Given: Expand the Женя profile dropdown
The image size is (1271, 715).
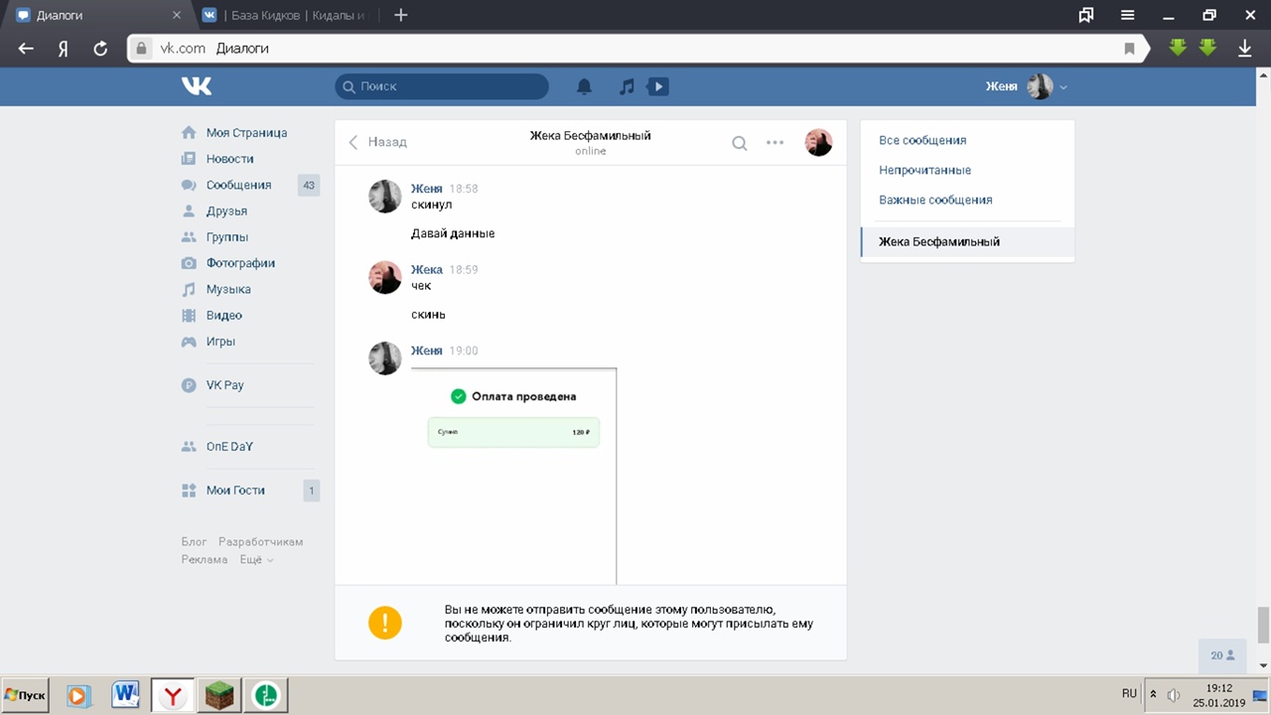Looking at the screenshot, I should (1063, 87).
